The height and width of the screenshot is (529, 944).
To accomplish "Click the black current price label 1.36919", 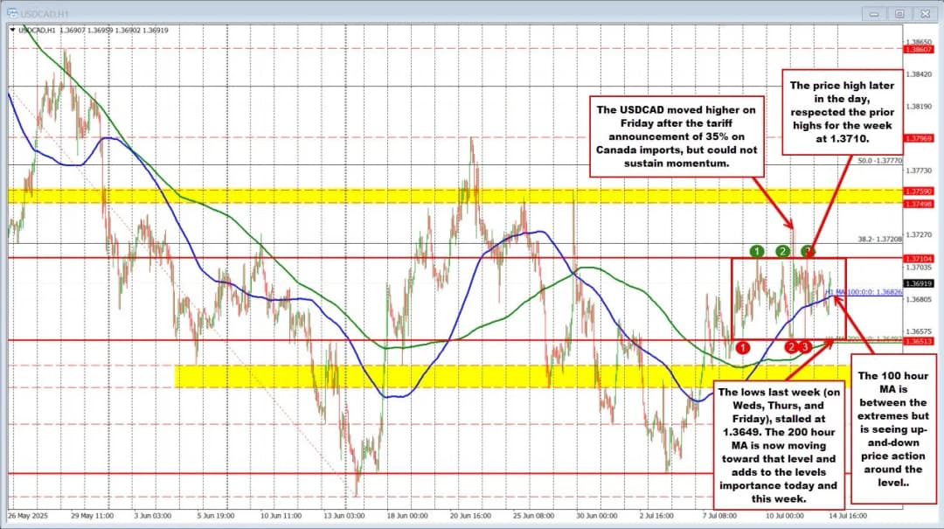I will [920, 283].
